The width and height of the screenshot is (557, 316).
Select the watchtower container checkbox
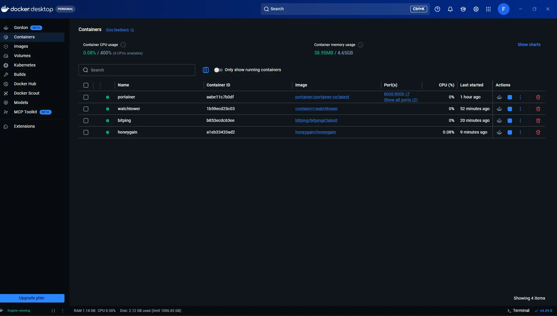(x=86, y=109)
